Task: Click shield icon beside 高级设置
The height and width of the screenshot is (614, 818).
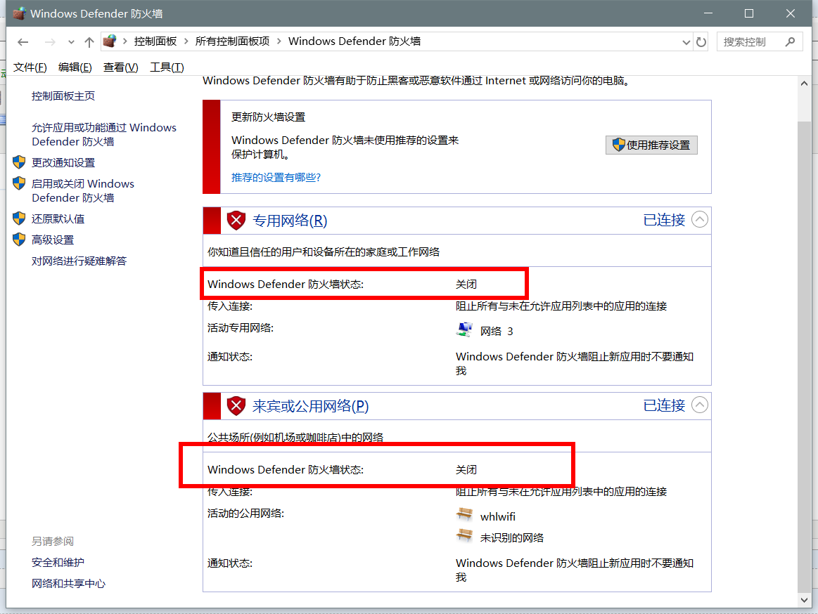Action: point(19,240)
